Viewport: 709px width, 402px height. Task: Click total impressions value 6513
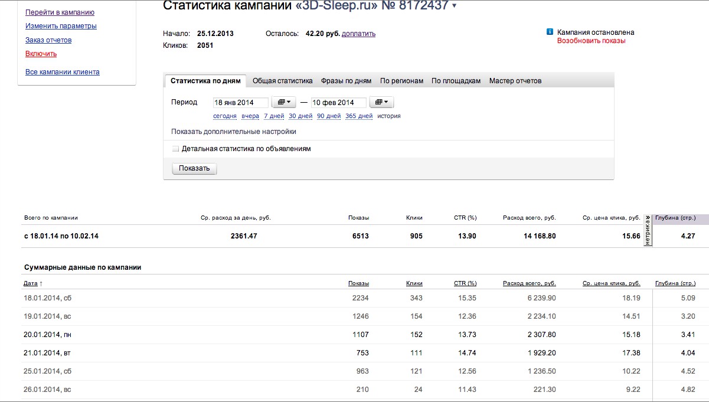coord(360,236)
